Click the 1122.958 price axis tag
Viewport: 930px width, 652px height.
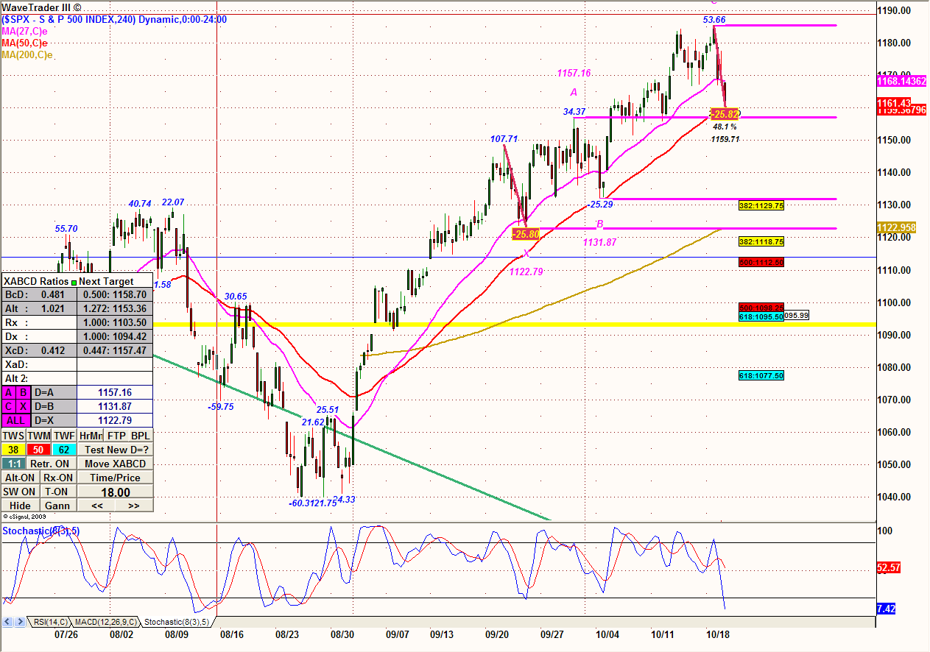click(896, 228)
